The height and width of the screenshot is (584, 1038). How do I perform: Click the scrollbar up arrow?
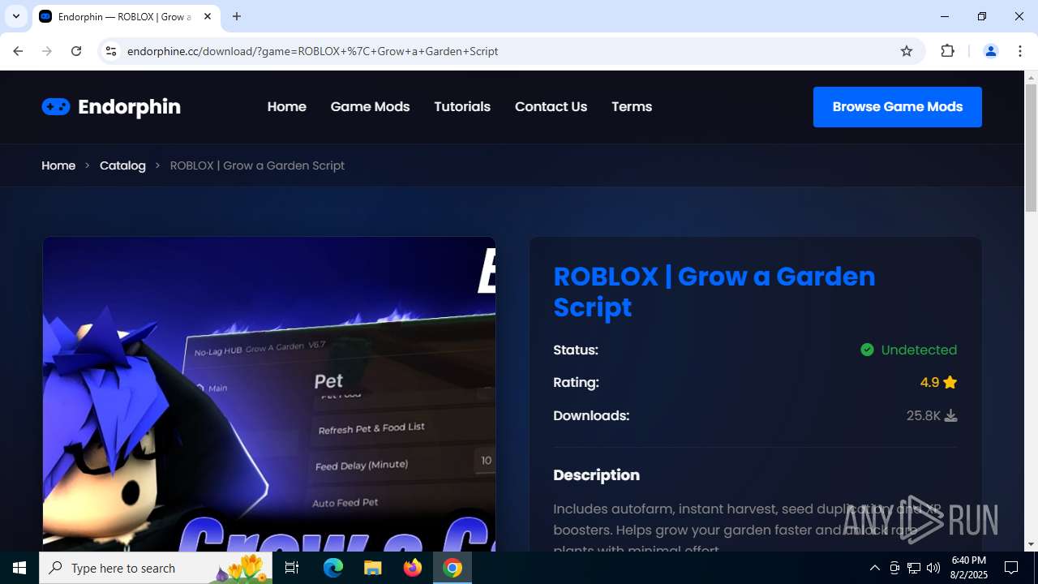[1031, 78]
